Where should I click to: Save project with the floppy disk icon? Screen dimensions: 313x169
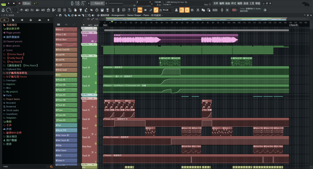point(102,10)
